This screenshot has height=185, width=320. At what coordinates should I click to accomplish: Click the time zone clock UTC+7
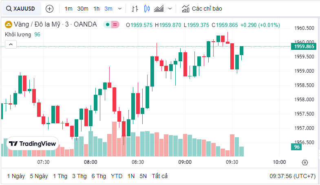[292, 176]
